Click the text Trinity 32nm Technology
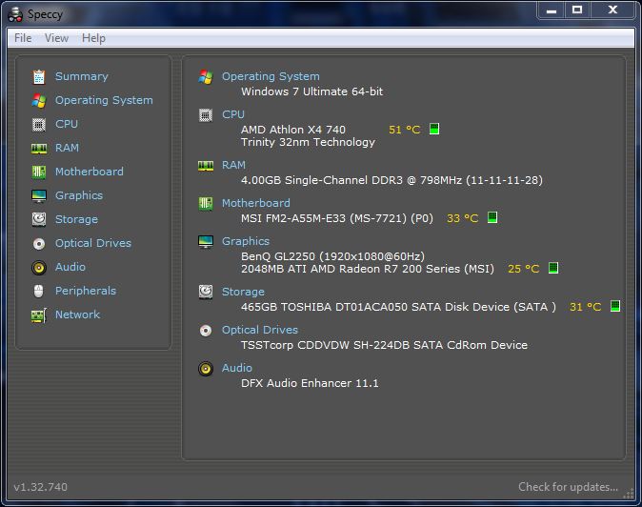Image resolution: width=642 pixels, height=507 pixels. (x=308, y=143)
